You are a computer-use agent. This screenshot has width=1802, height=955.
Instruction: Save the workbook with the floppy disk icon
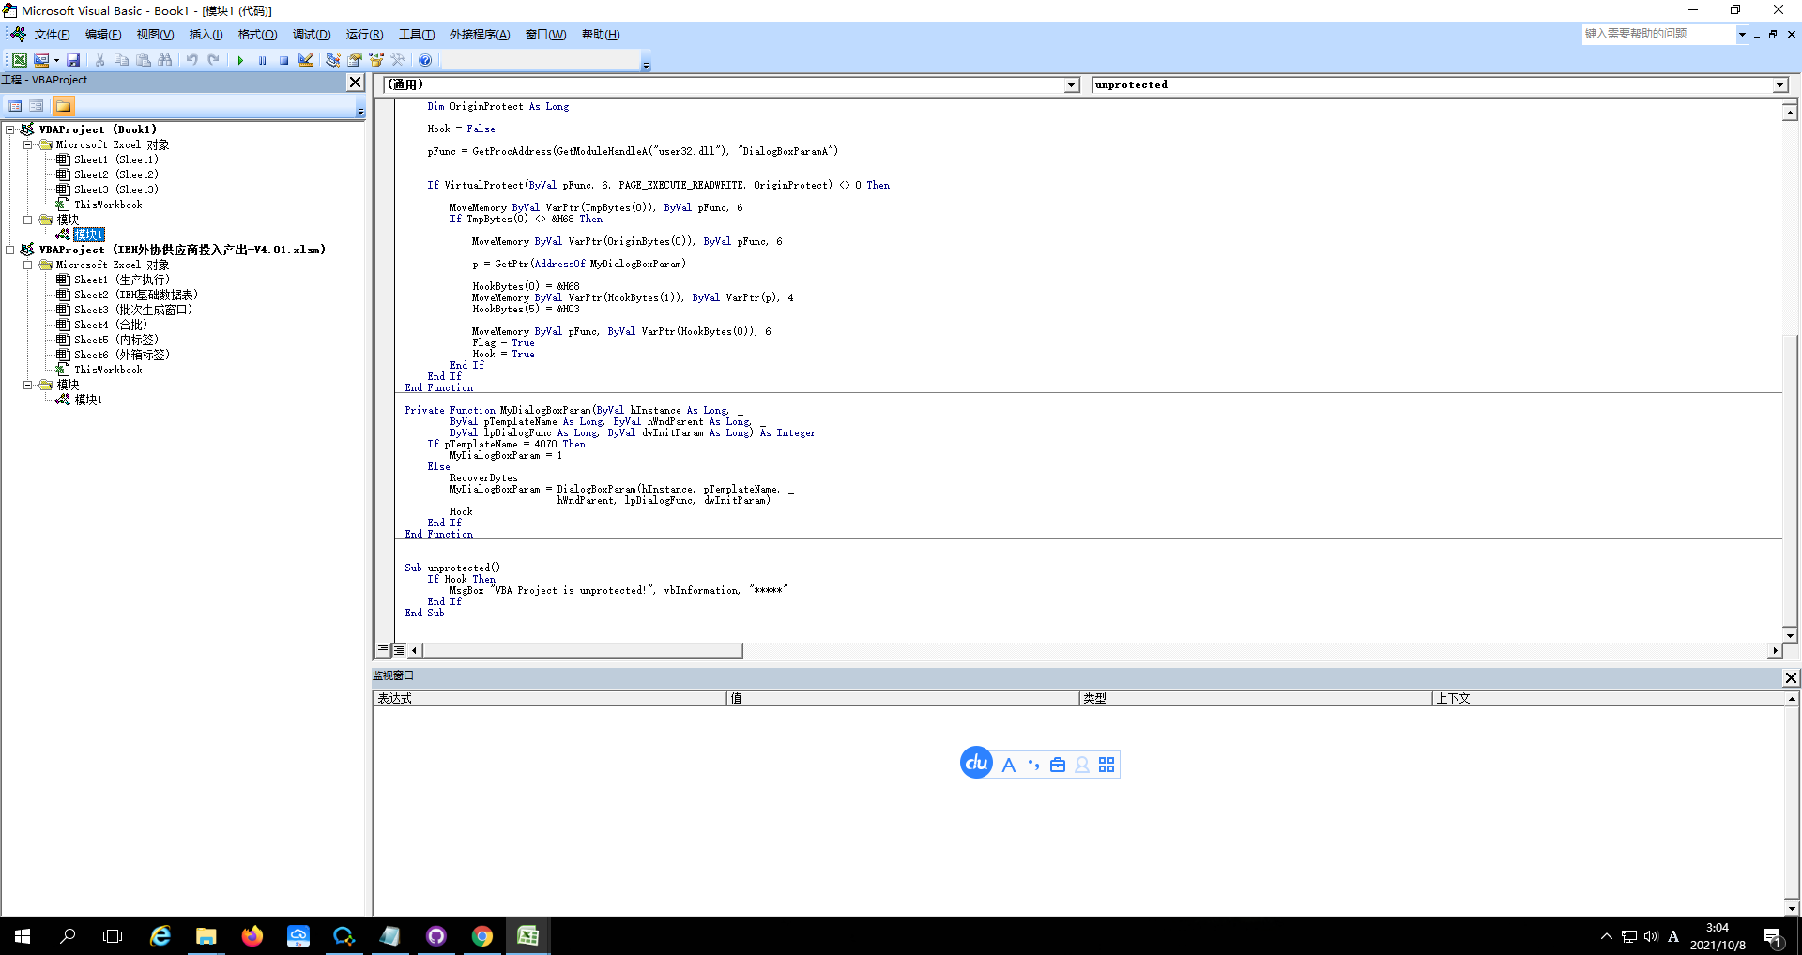[73, 60]
